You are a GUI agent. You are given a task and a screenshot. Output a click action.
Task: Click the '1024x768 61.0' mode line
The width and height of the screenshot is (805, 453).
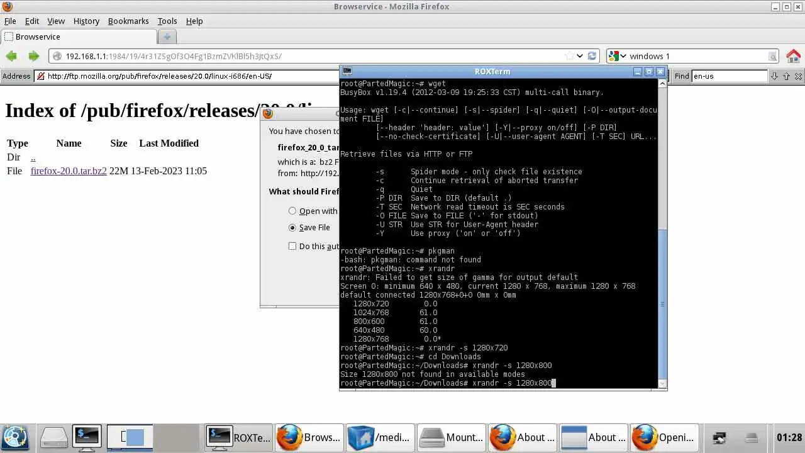coord(396,313)
